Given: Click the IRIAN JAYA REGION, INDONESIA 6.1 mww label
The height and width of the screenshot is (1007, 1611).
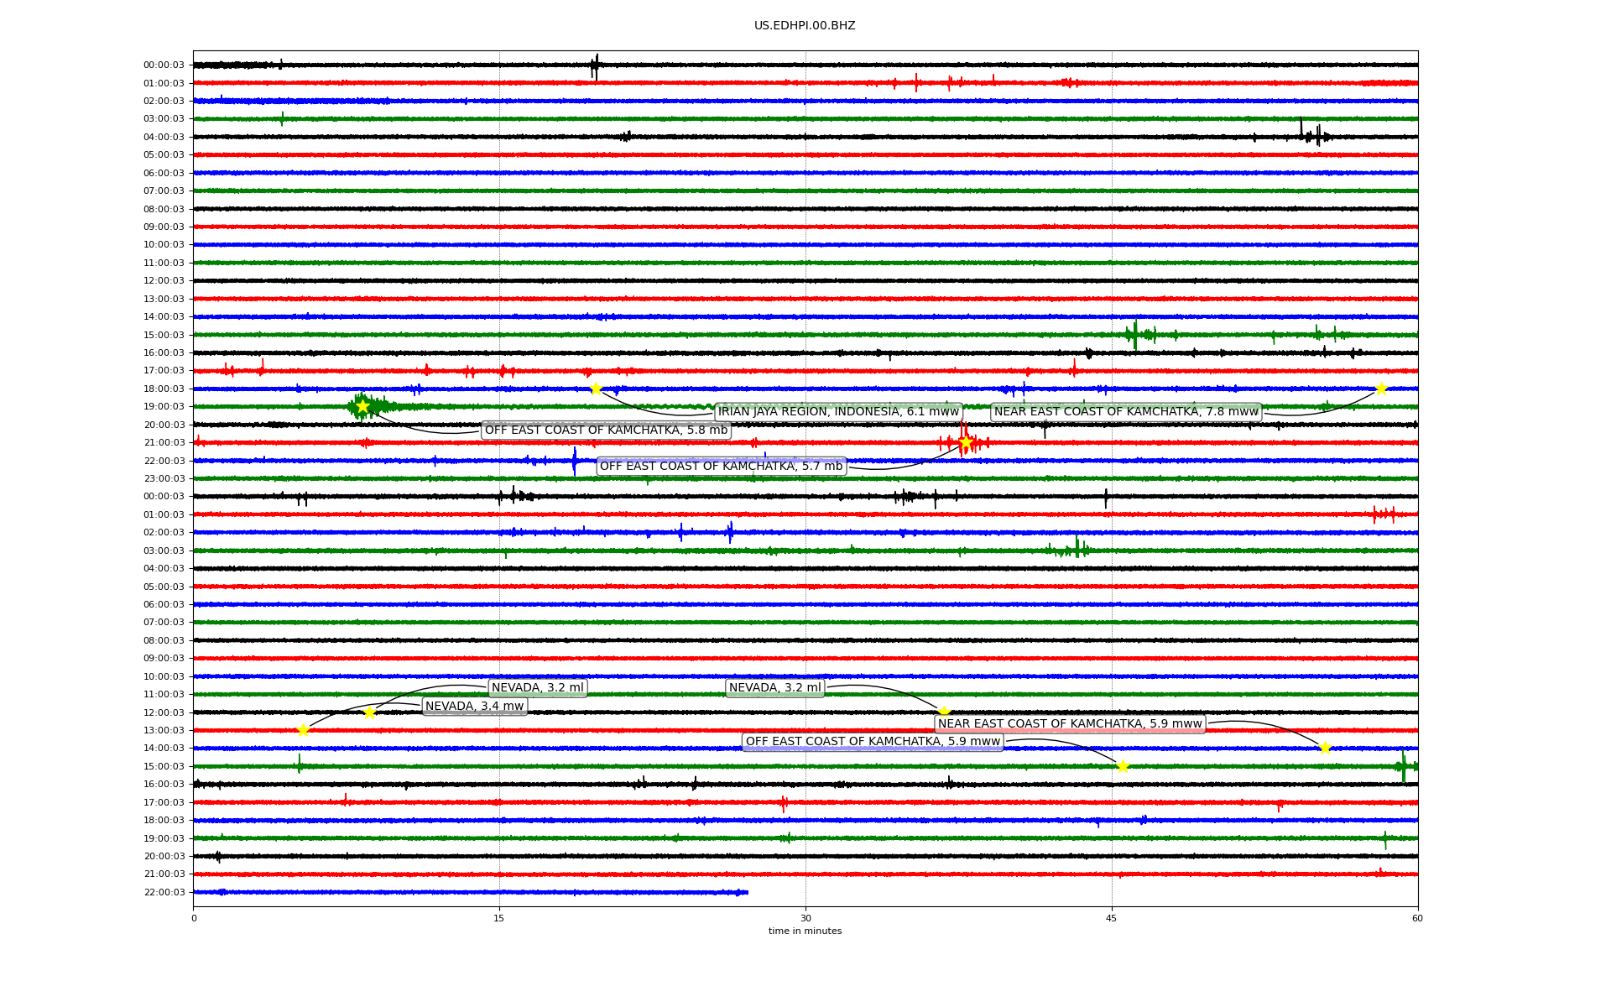Looking at the screenshot, I should pyautogui.click(x=838, y=411).
